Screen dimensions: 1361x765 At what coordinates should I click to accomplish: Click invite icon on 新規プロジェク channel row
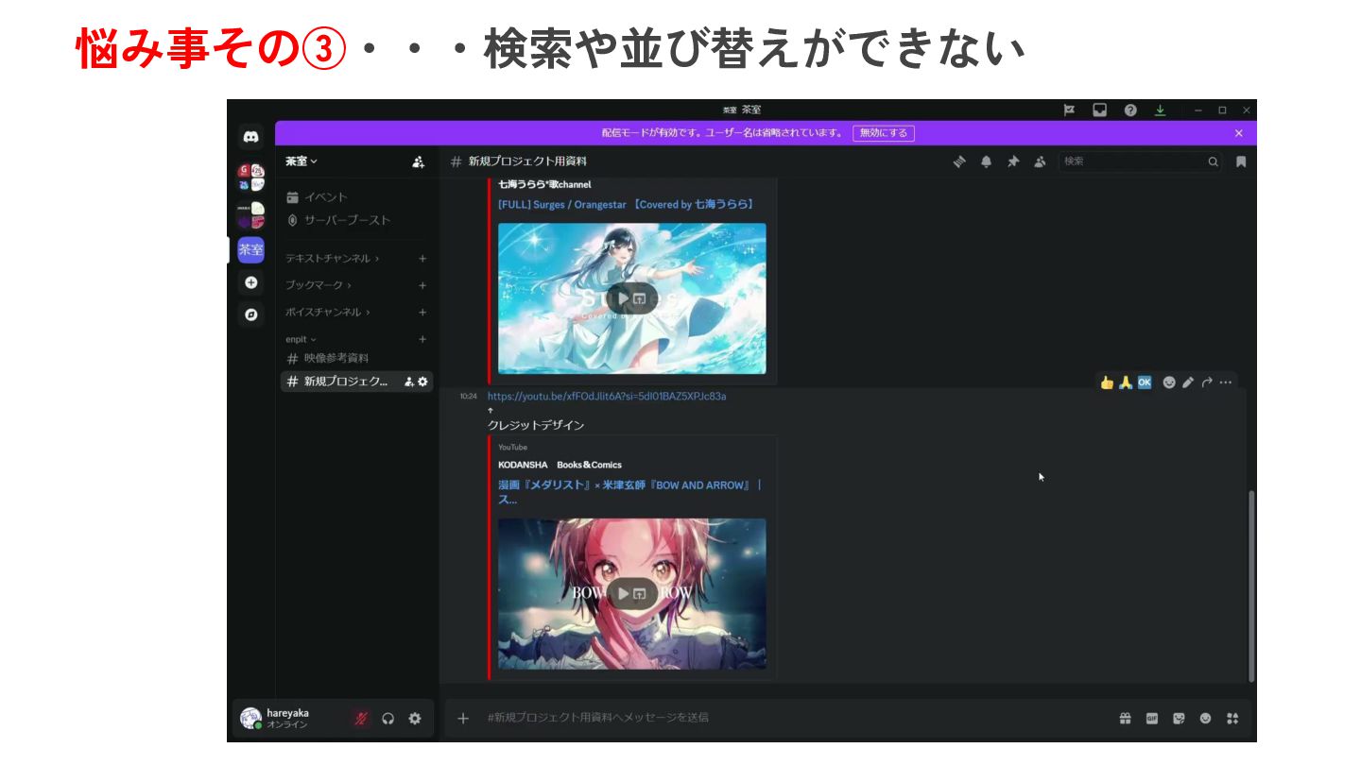[409, 382]
